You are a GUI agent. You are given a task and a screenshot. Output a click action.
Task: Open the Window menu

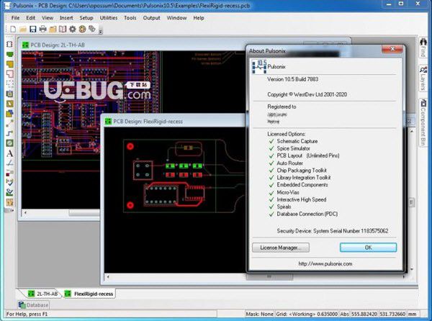tap(176, 18)
